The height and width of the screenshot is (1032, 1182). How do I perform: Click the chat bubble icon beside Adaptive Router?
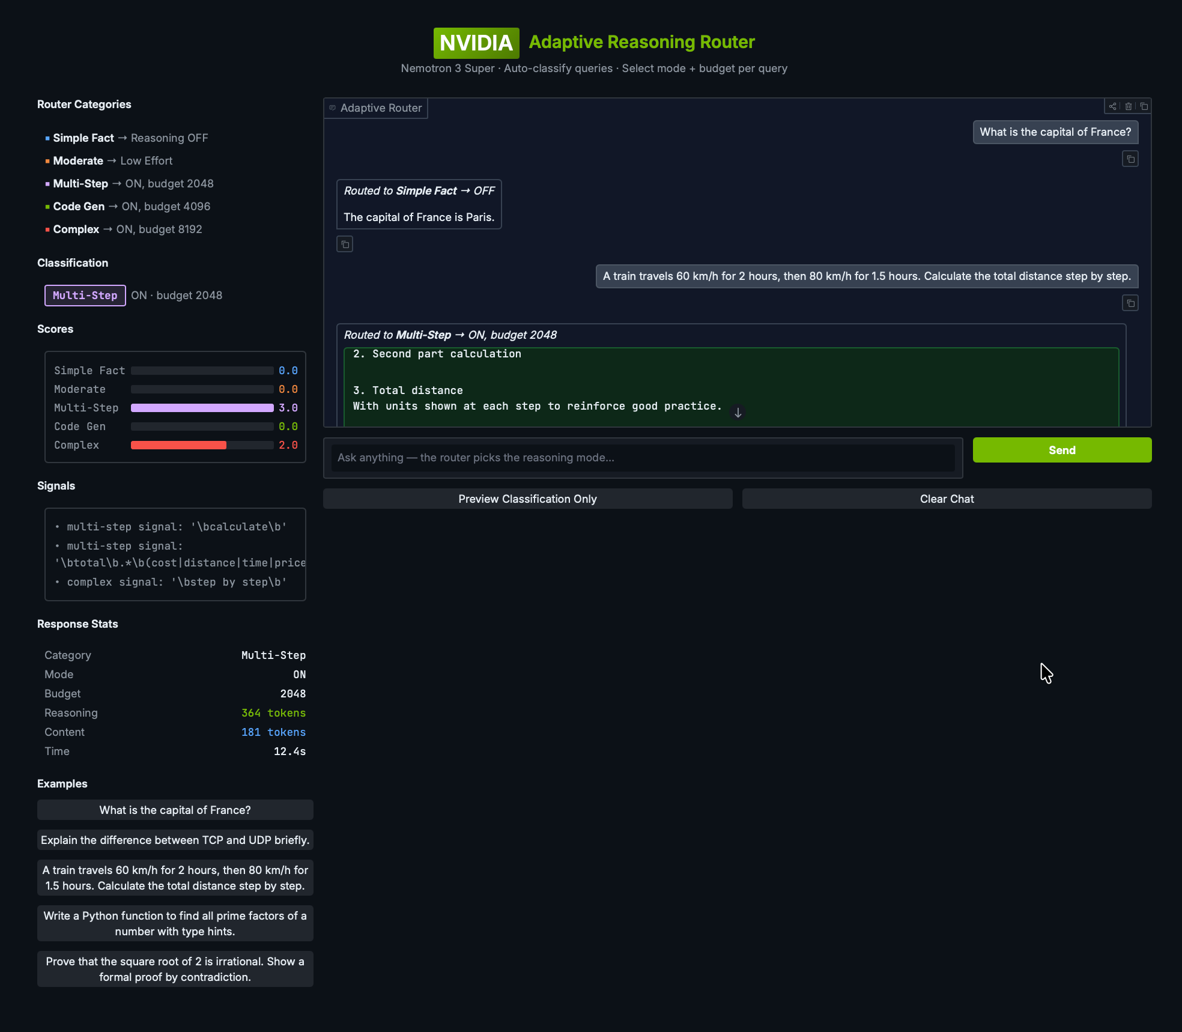point(332,108)
